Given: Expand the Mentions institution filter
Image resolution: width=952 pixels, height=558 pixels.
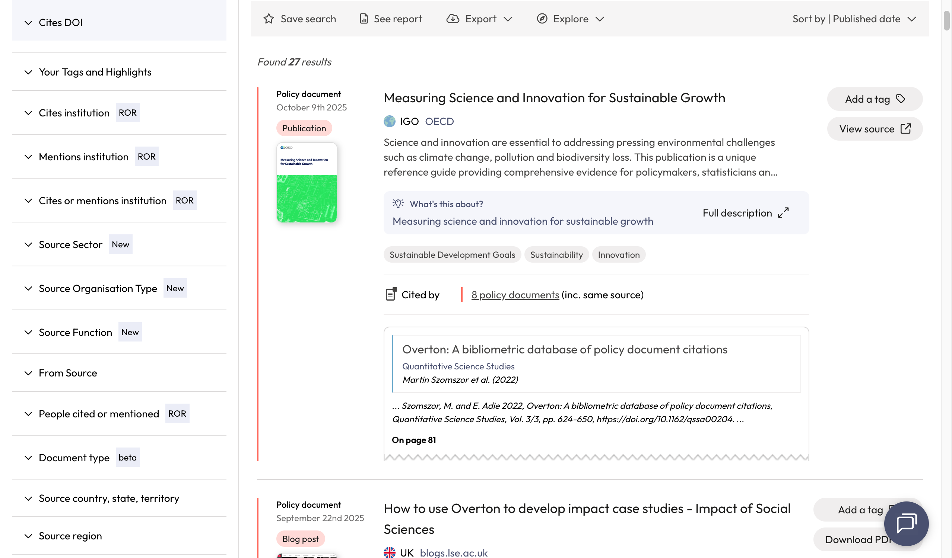Looking at the screenshot, I should (119, 156).
